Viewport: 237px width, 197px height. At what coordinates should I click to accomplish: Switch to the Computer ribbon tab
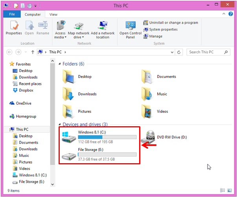33,15
